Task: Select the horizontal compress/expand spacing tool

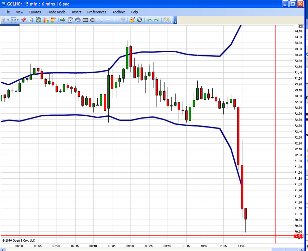Action: (14, 20)
